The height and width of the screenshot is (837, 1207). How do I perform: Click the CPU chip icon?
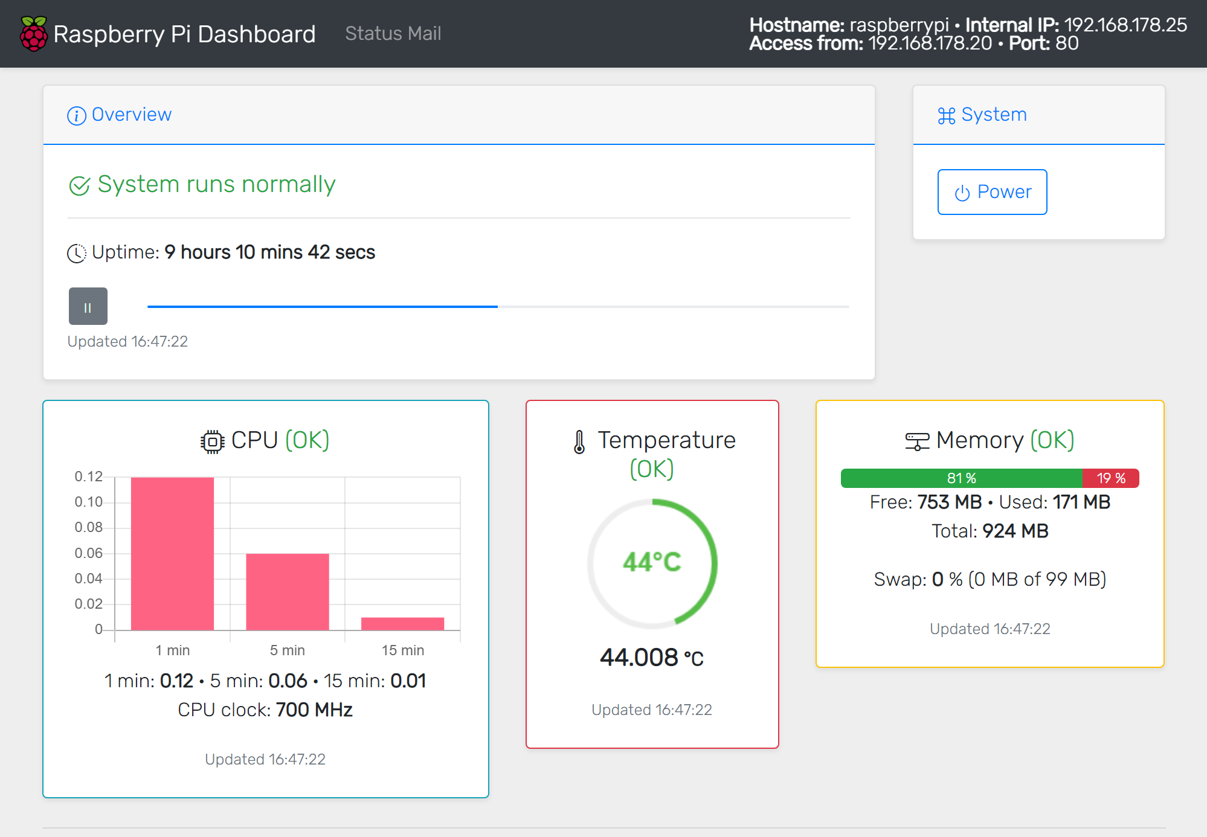(x=212, y=441)
